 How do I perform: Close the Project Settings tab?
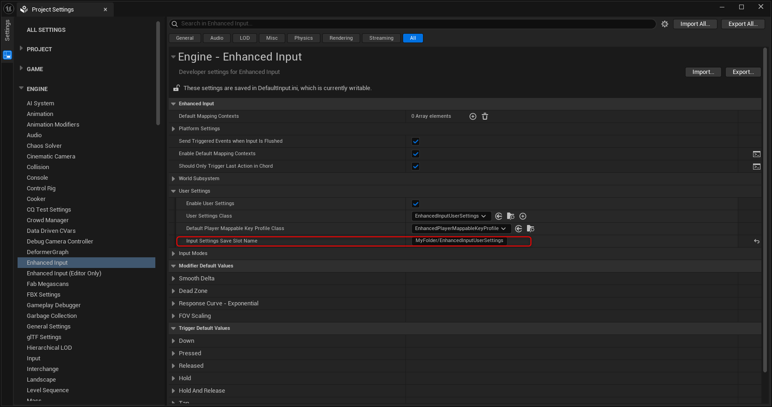pyautogui.click(x=105, y=9)
